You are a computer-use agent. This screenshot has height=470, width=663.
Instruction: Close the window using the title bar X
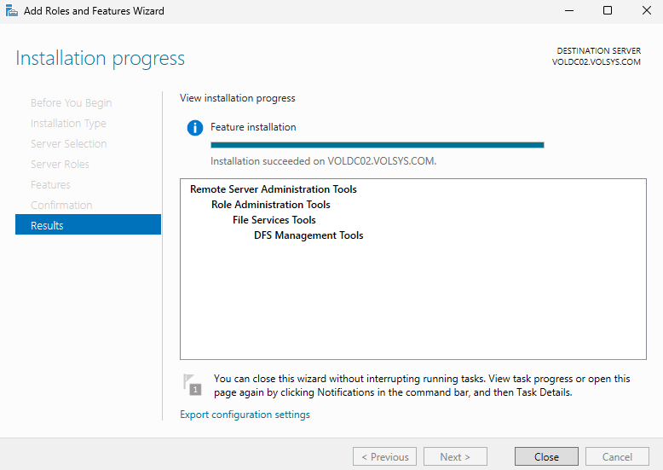pyautogui.click(x=645, y=11)
